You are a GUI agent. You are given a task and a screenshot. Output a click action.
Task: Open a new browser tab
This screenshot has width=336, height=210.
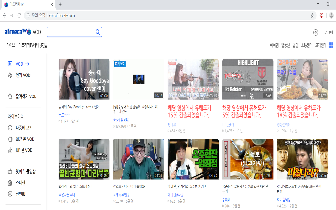point(60,4)
